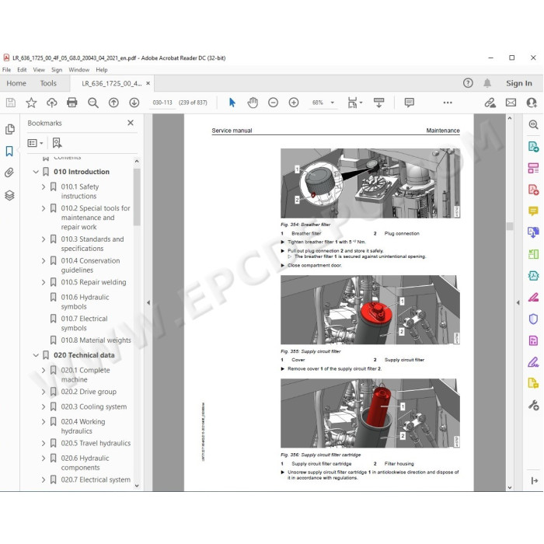
Task: Open the Edit menu
Action: click(x=22, y=70)
